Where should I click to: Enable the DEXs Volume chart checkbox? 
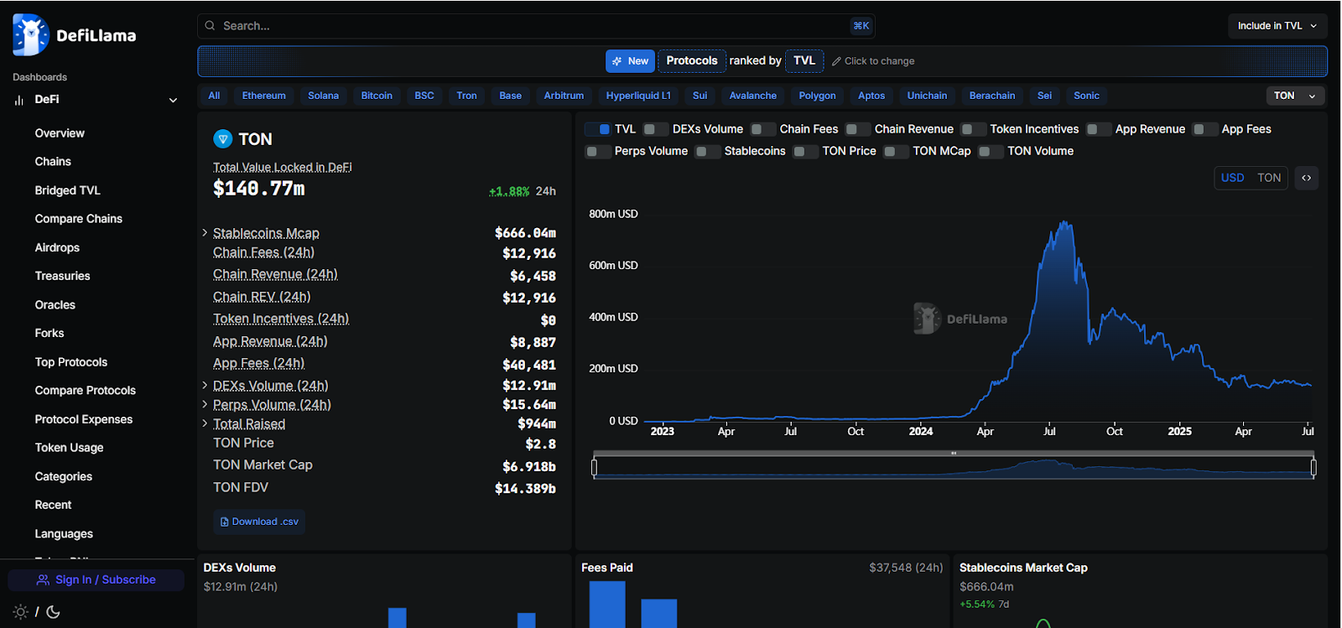click(x=656, y=129)
